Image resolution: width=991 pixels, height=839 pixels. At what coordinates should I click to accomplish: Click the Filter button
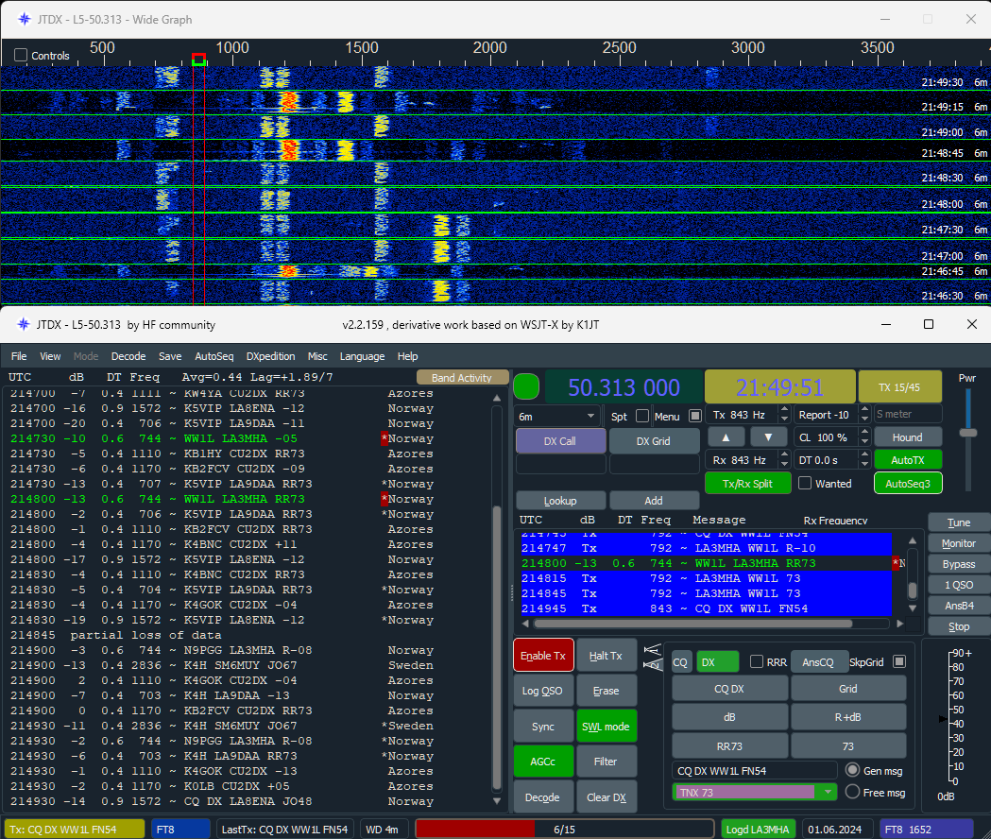pos(607,762)
